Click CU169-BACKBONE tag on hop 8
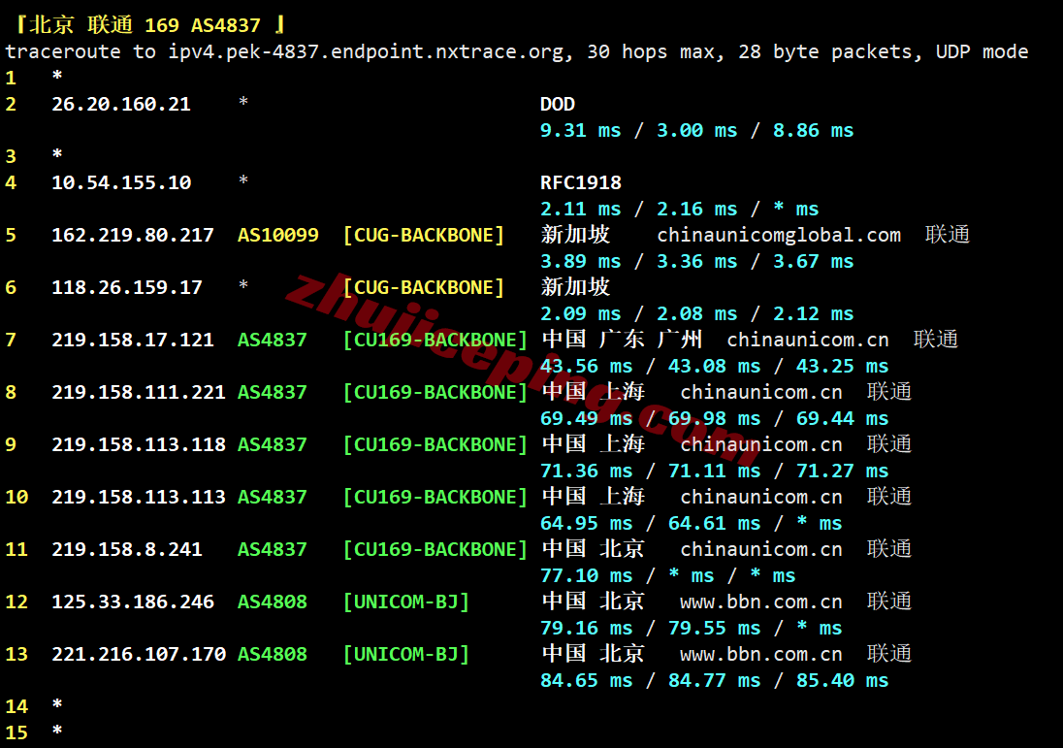Image resolution: width=1063 pixels, height=748 pixels. (x=435, y=392)
